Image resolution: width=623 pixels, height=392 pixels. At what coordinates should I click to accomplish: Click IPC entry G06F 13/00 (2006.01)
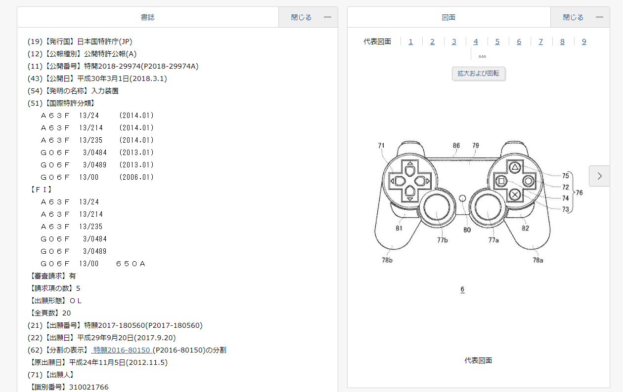pos(97,177)
